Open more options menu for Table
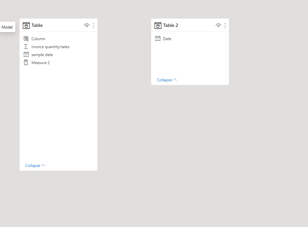This screenshot has width=308, height=227. click(93, 26)
